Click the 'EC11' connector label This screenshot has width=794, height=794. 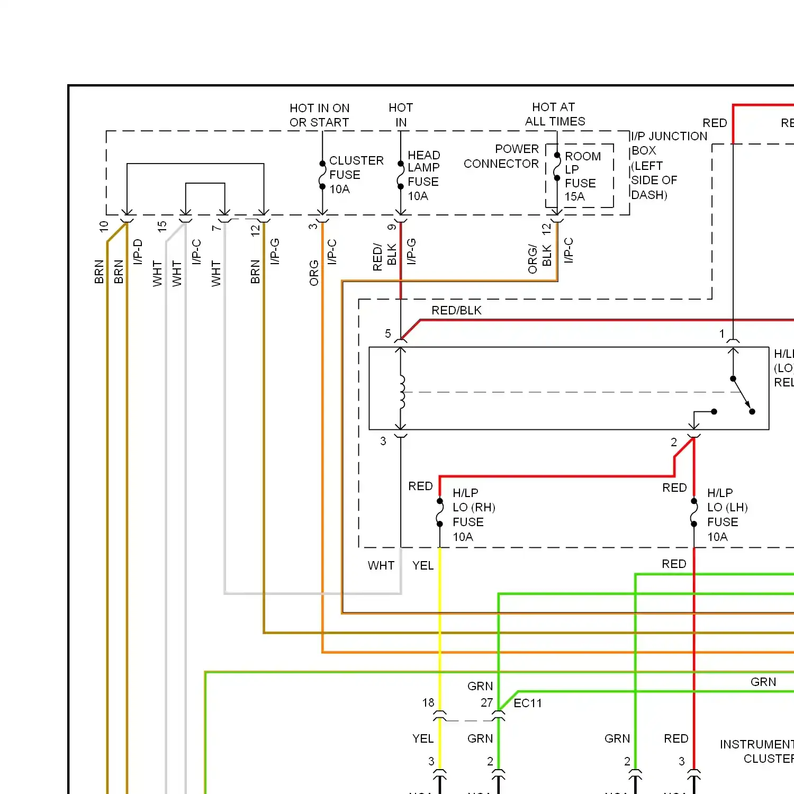point(528,703)
